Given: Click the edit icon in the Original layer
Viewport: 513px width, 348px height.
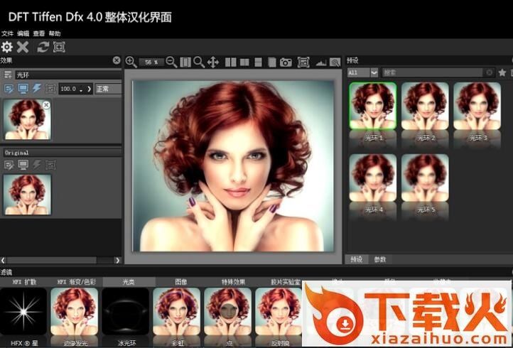Looking at the screenshot, I should click(9, 165).
